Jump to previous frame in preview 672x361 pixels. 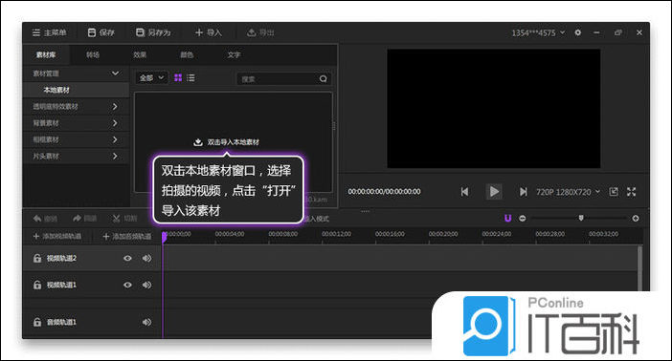tap(464, 192)
